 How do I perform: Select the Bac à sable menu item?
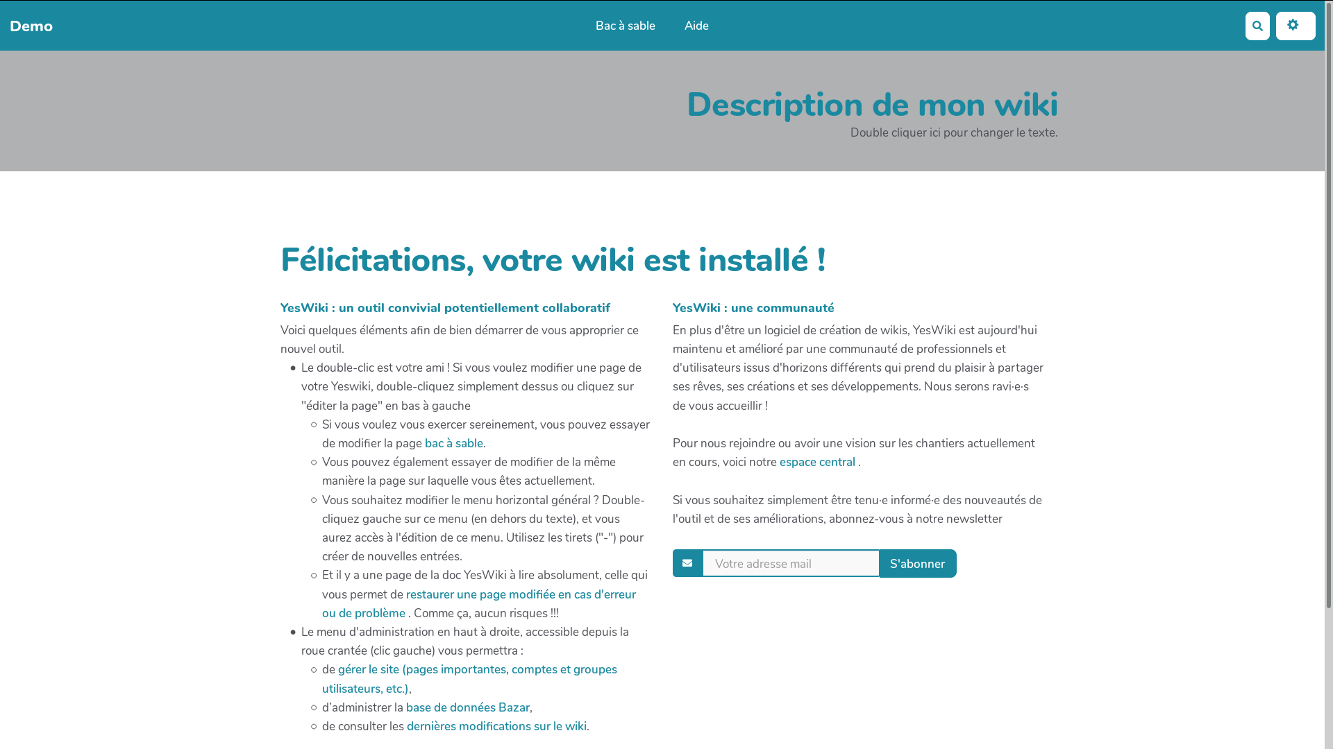626,26
